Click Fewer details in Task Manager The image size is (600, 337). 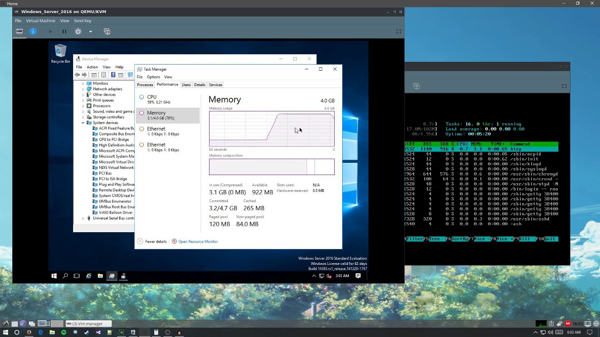[x=152, y=242]
